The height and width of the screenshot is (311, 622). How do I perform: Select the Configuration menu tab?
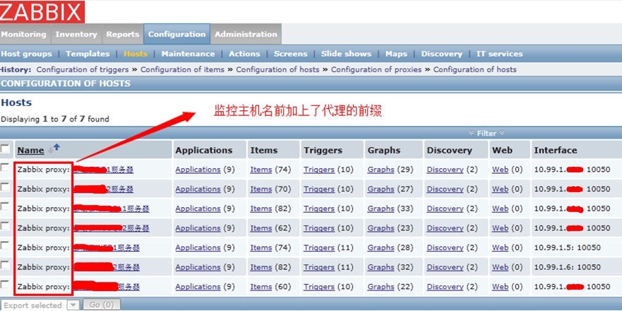(177, 34)
